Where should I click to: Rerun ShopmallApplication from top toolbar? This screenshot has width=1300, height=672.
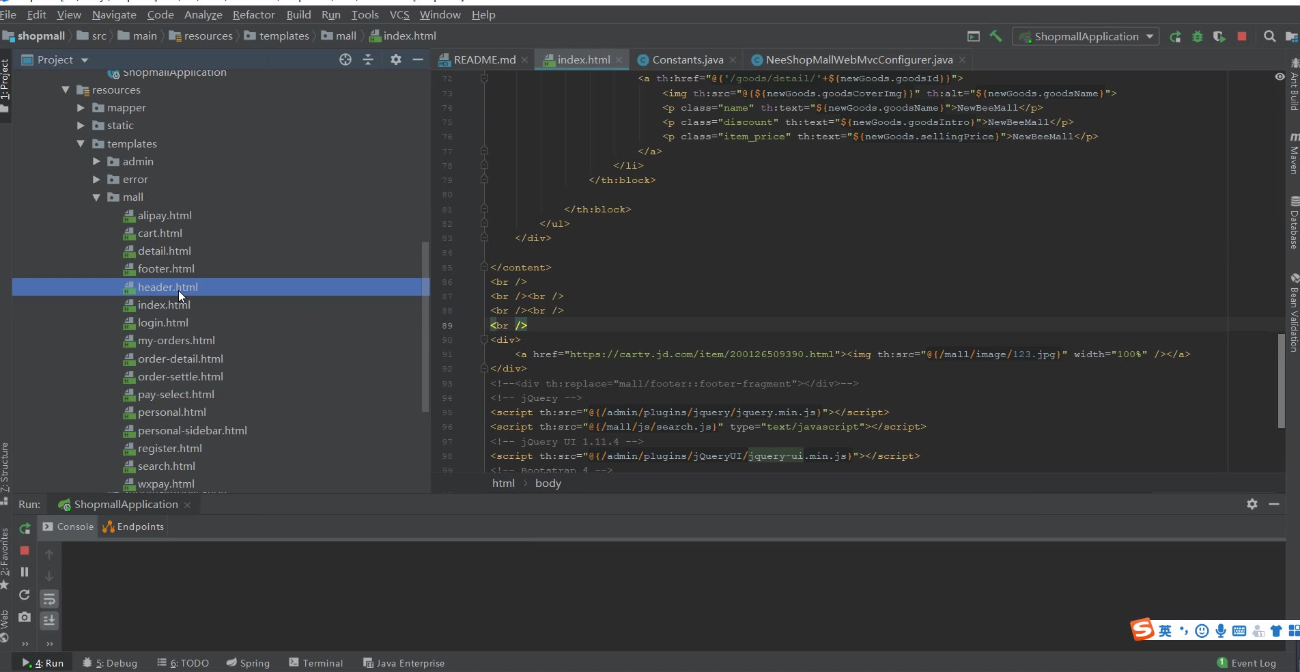(x=1175, y=36)
